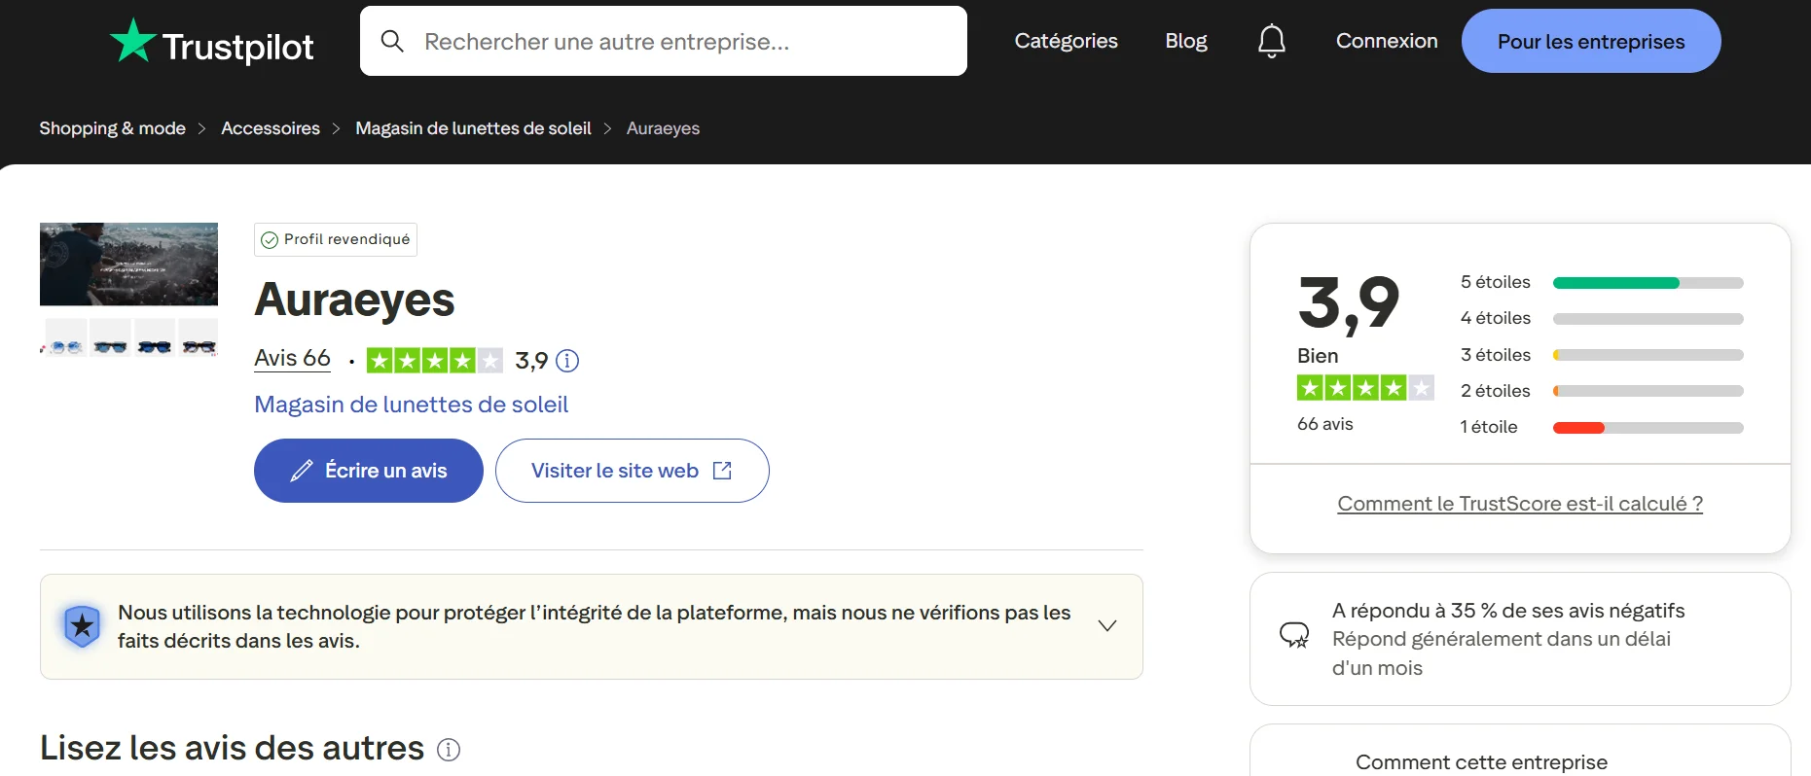
Task: Open Comment le TrustScore est-il calculé link
Action: [1520, 504]
